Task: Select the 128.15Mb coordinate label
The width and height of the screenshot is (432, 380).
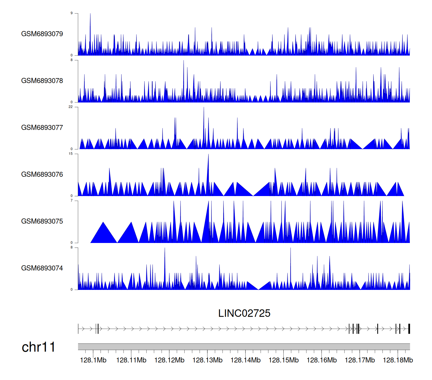Action: pyautogui.click(x=283, y=360)
